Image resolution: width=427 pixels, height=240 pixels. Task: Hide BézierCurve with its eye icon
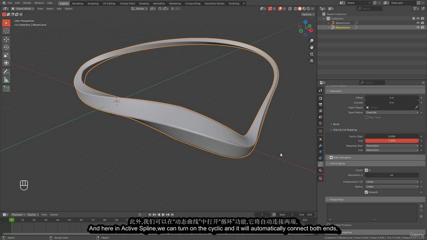(x=418, y=27)
